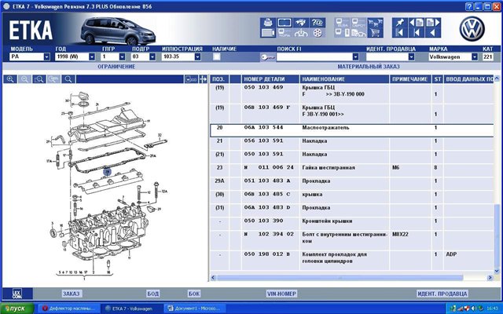Click the ELSA computer icon
The image size is (503, 314).
[x=343, y=23]
